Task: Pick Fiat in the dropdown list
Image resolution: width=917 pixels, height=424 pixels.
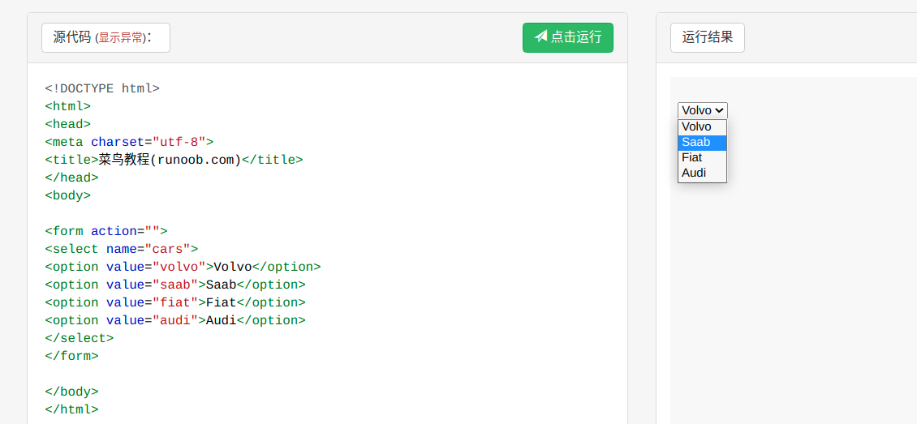Action: point(702,158)
